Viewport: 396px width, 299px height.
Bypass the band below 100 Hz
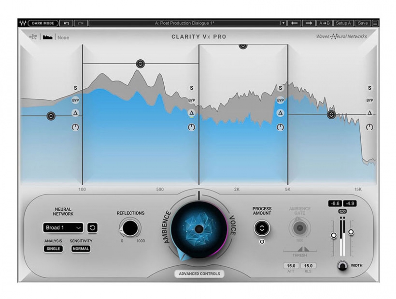(76, 100)
